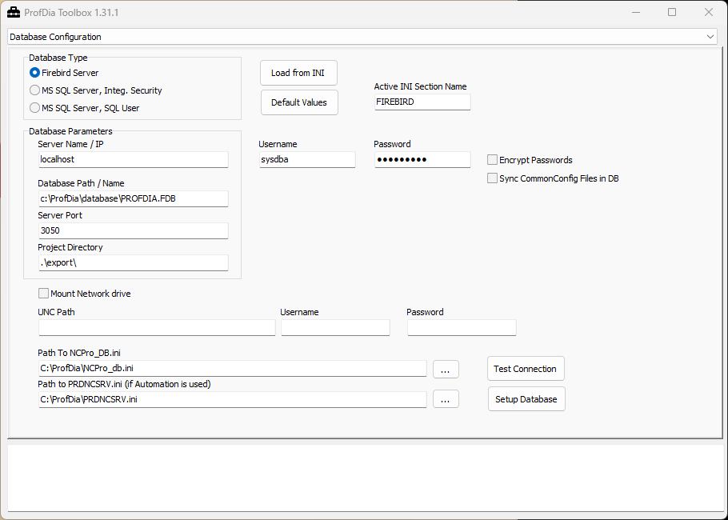Check the Mount Network drive option

[44, 294]
